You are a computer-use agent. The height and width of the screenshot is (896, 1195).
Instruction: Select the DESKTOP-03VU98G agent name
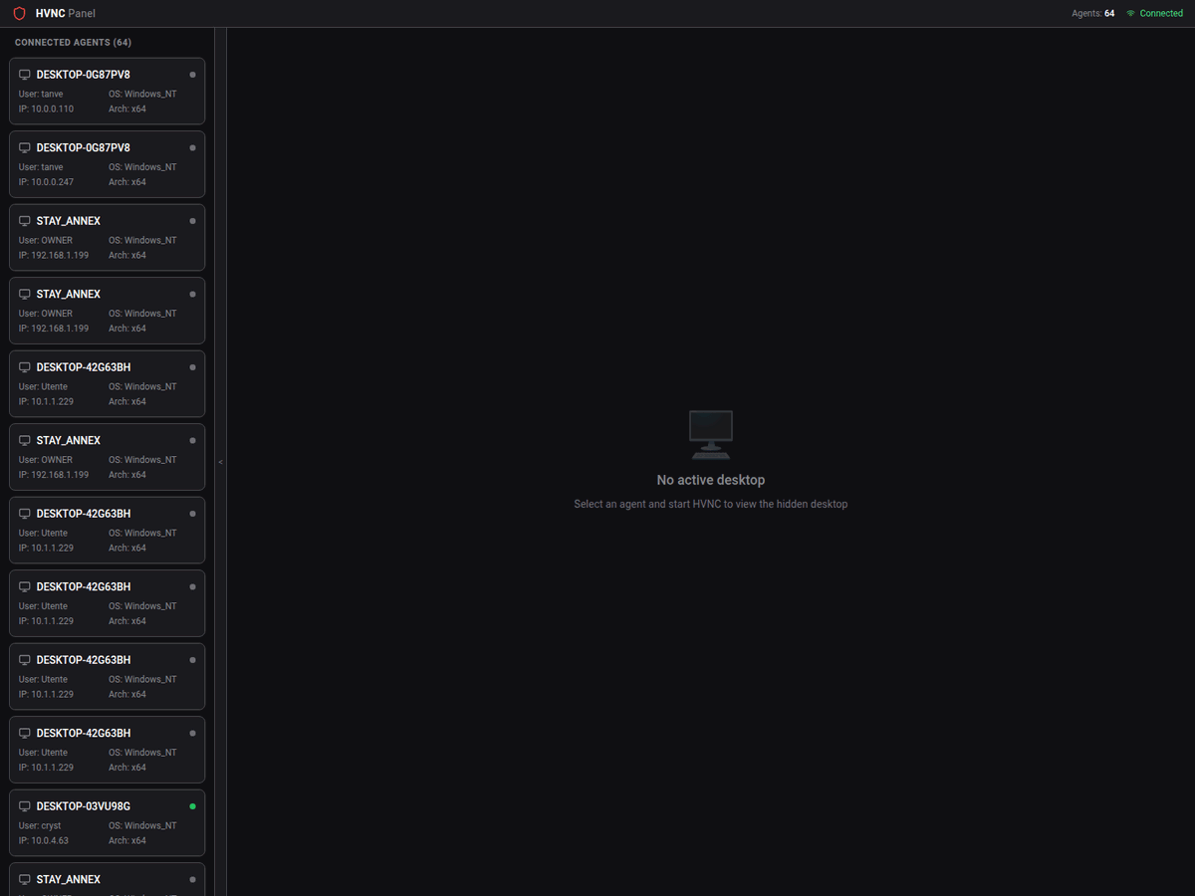pos(84,806)
